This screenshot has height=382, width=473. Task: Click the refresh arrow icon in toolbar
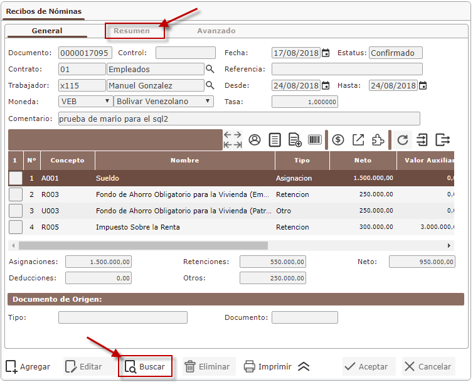pos(403,140)
